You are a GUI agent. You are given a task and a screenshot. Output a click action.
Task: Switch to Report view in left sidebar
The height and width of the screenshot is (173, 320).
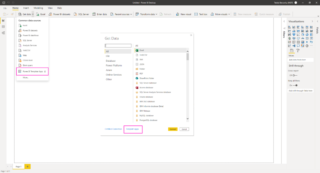coord(3,21)
